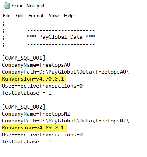Click the second UseEffectiveTransactions=0 line
Image resolution: width=147 pixels, height=157 pixels.
[x=42, y=135]
